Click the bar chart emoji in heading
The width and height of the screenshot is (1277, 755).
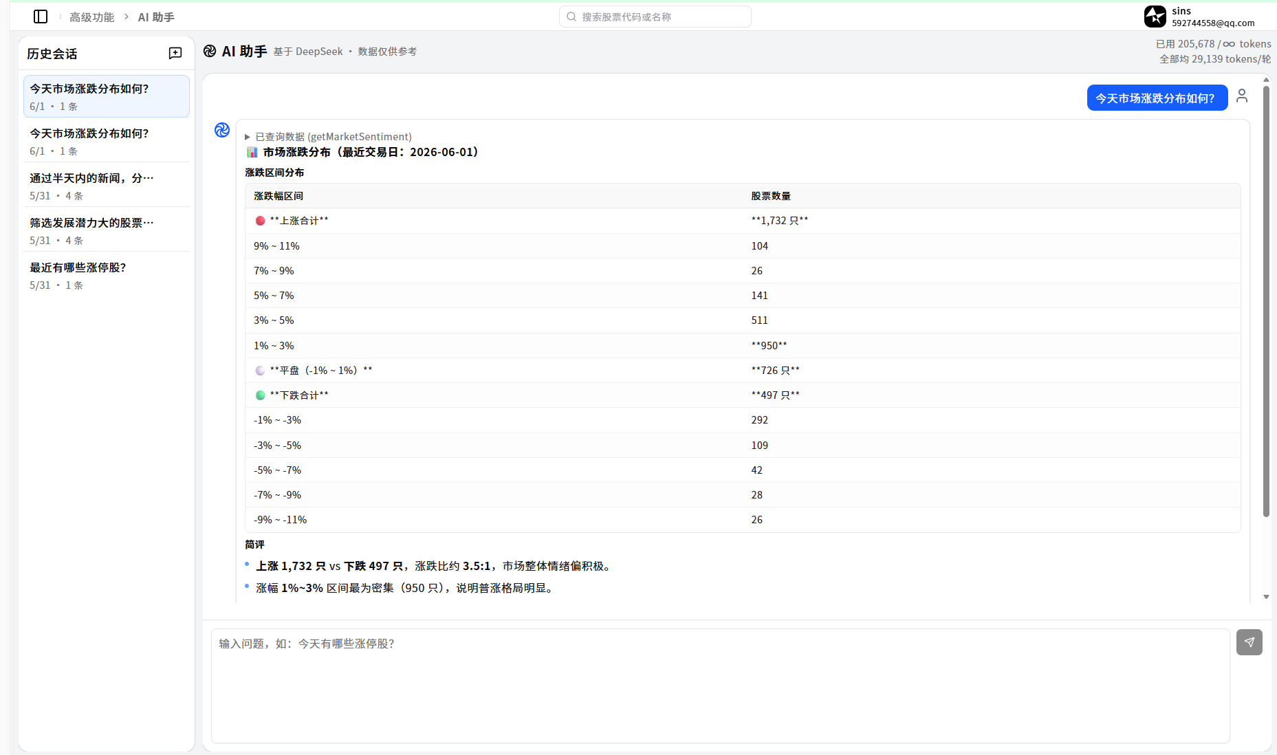click(252, 152)
